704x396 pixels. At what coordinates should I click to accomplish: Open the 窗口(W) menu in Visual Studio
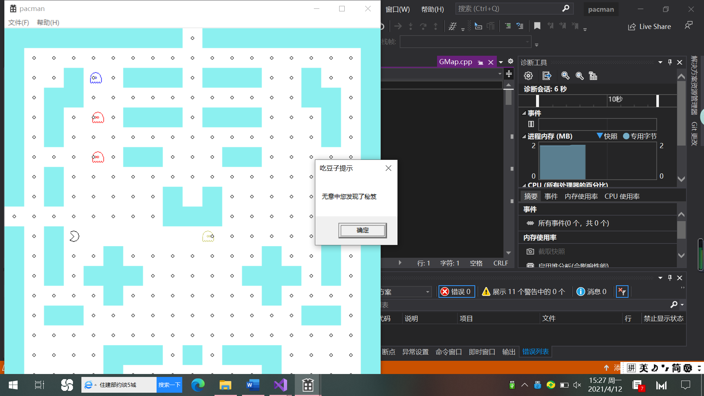[x=398, y=9]
